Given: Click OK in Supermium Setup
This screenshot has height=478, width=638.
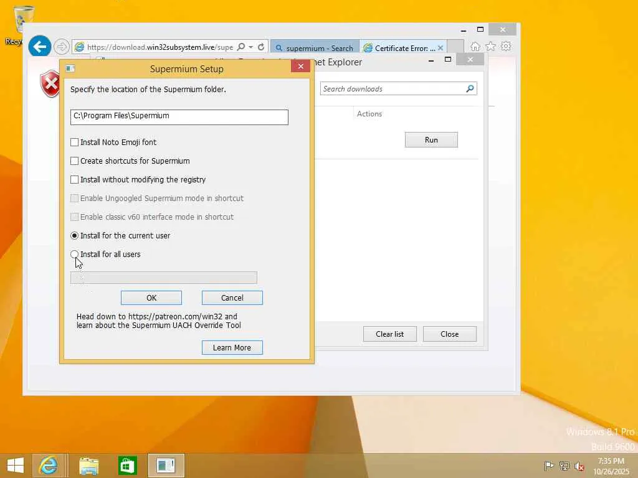Looking at the screenshot, I should pos(151,298).
